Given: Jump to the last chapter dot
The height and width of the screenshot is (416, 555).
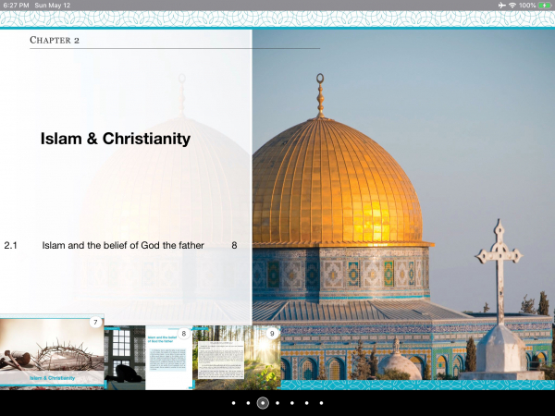Looking at the screenshot, I should point(321,403).
